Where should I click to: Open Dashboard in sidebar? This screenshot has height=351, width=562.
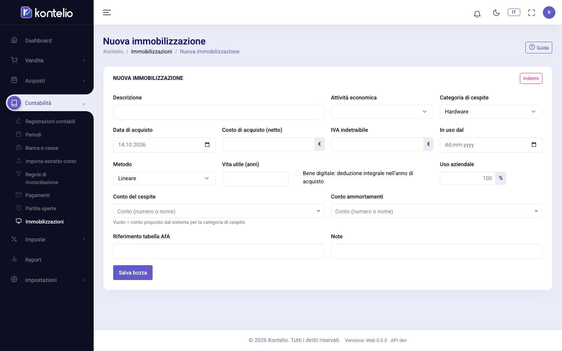tap(47, 41)
